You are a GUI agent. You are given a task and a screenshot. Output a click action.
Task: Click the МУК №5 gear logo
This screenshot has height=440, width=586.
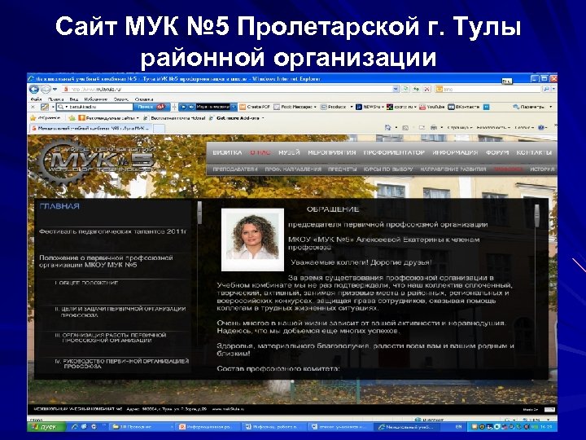pos(98,161)
